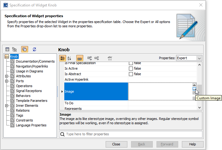222x150 pixels.
Task: Click the collapse all properties icon
Action: [97, 58]
